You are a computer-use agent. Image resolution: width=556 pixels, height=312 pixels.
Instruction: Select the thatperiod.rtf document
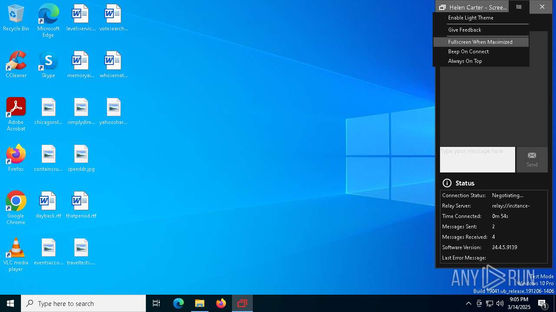[x=81, y=205]
